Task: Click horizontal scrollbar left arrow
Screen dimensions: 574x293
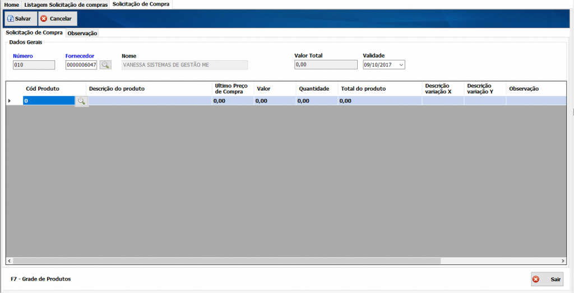Action: (9, 261)
